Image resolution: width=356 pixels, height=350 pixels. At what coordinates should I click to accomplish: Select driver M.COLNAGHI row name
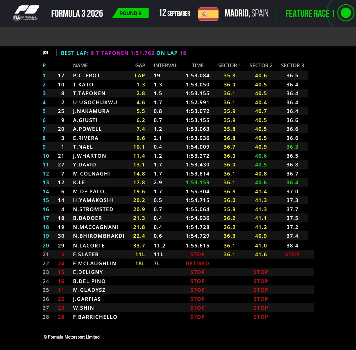click(91, 173)
